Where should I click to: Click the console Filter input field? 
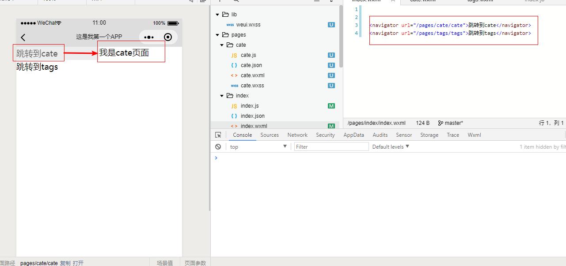(x=331, y=147)
